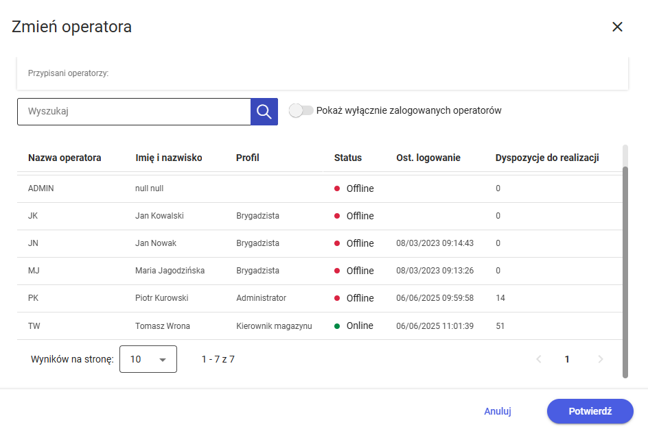Sort by Ost. logowanie column header
Screen dimensions: 648x429
tap(428, 158)
